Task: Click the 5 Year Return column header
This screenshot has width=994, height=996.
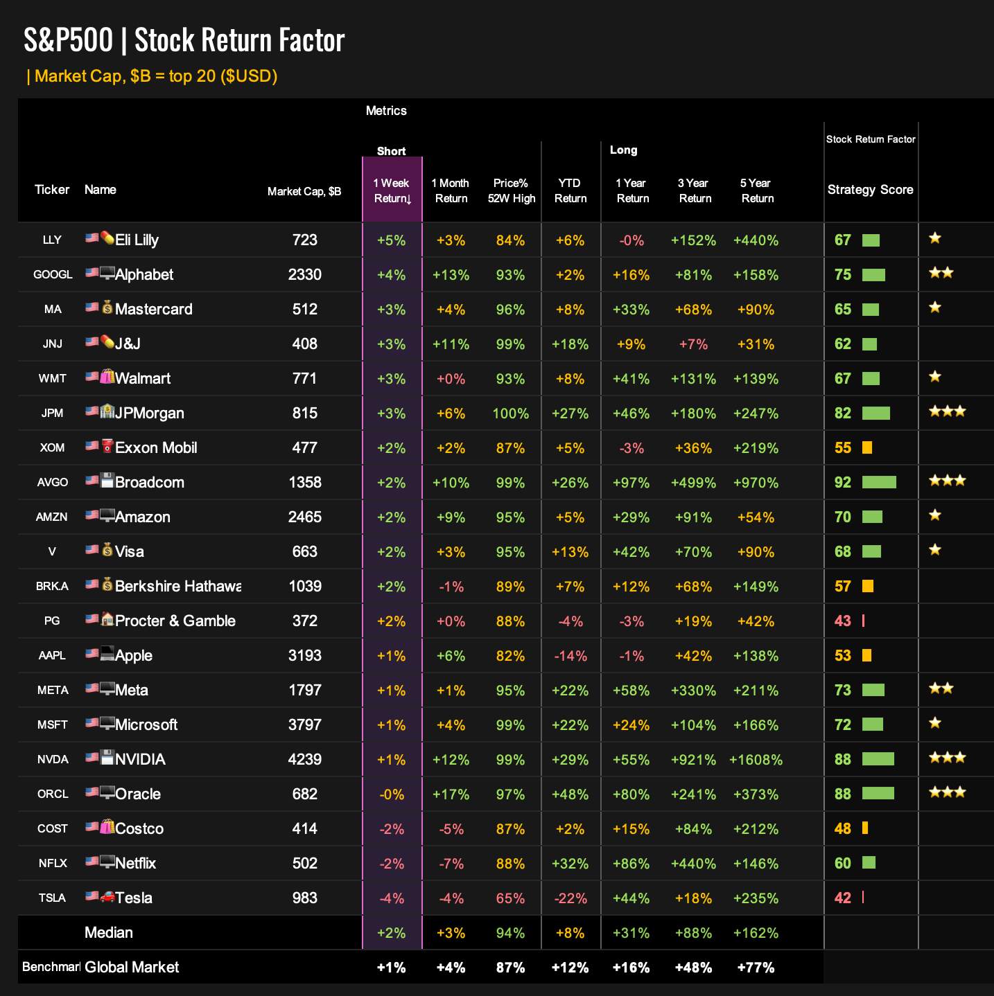Action: (x=756, y=190)
